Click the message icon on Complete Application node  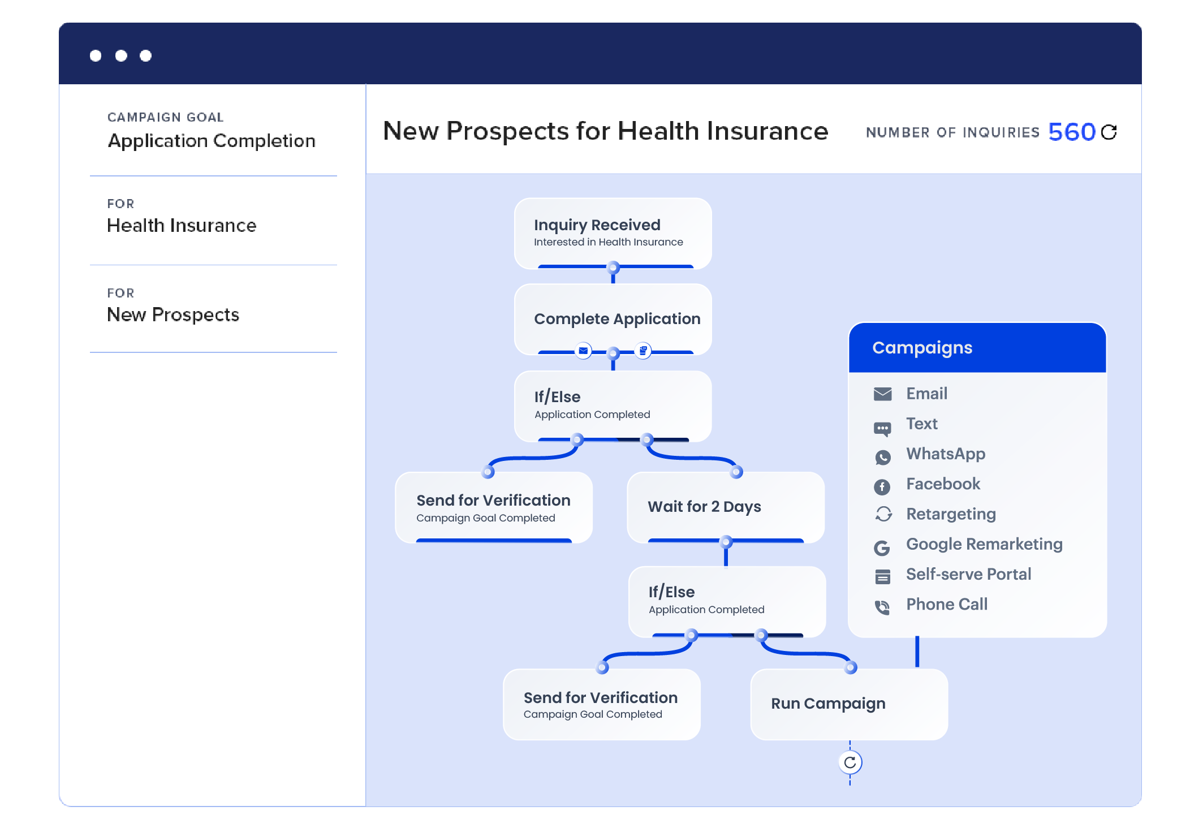point(643,351)
